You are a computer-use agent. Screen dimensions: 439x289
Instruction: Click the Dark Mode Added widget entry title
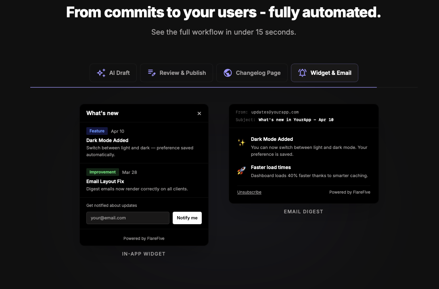107,140
